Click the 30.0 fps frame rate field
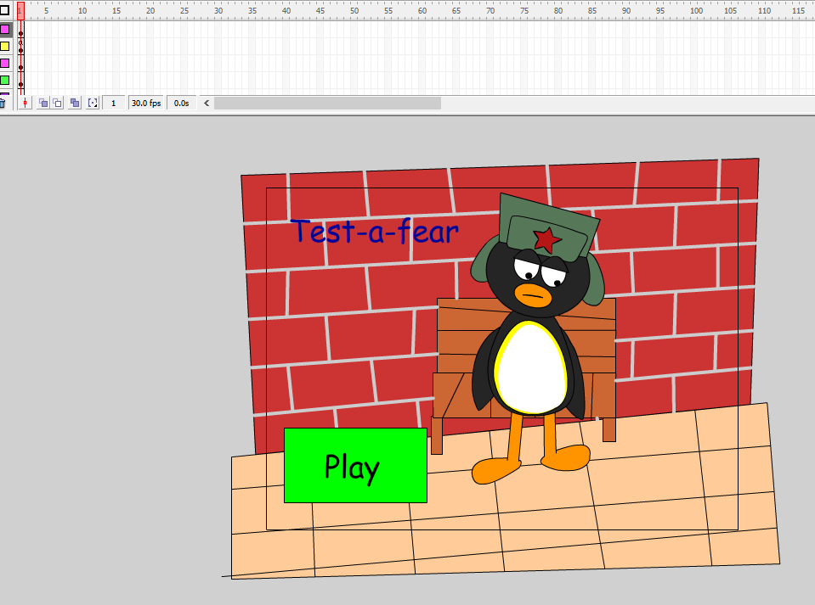815x605 pixels. [x=146, y=104]
